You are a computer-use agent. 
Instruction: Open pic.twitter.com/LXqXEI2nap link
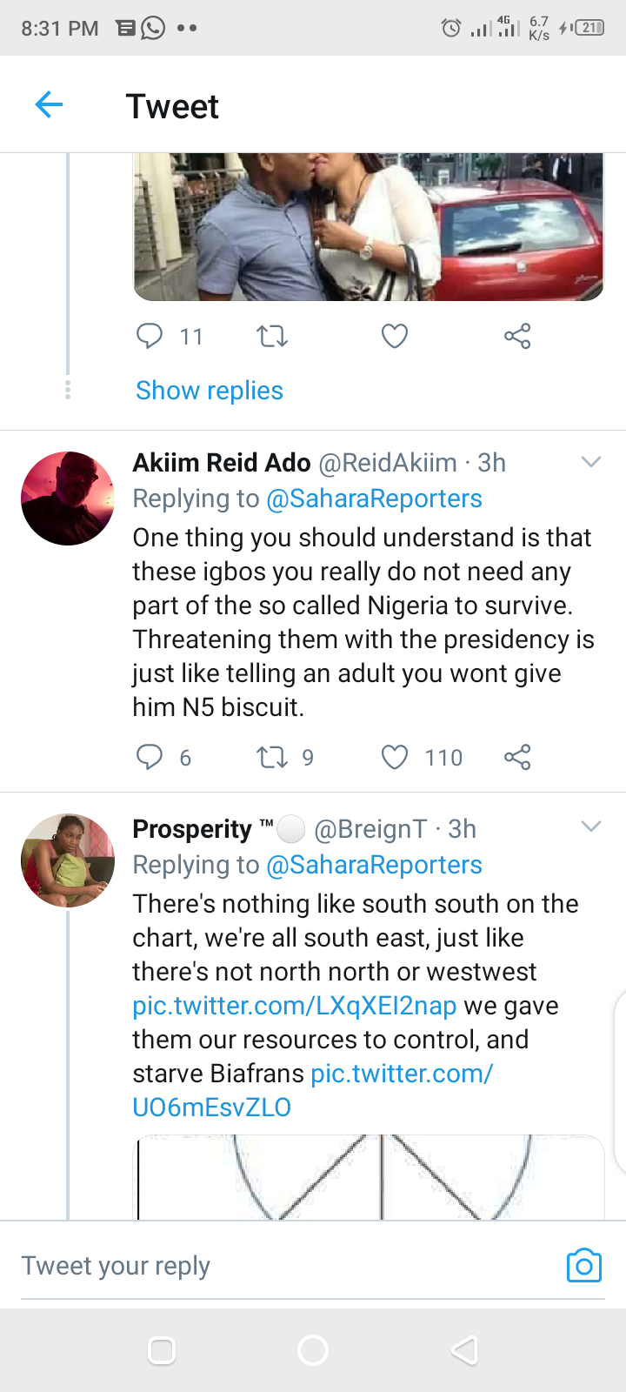[295, 1006]
